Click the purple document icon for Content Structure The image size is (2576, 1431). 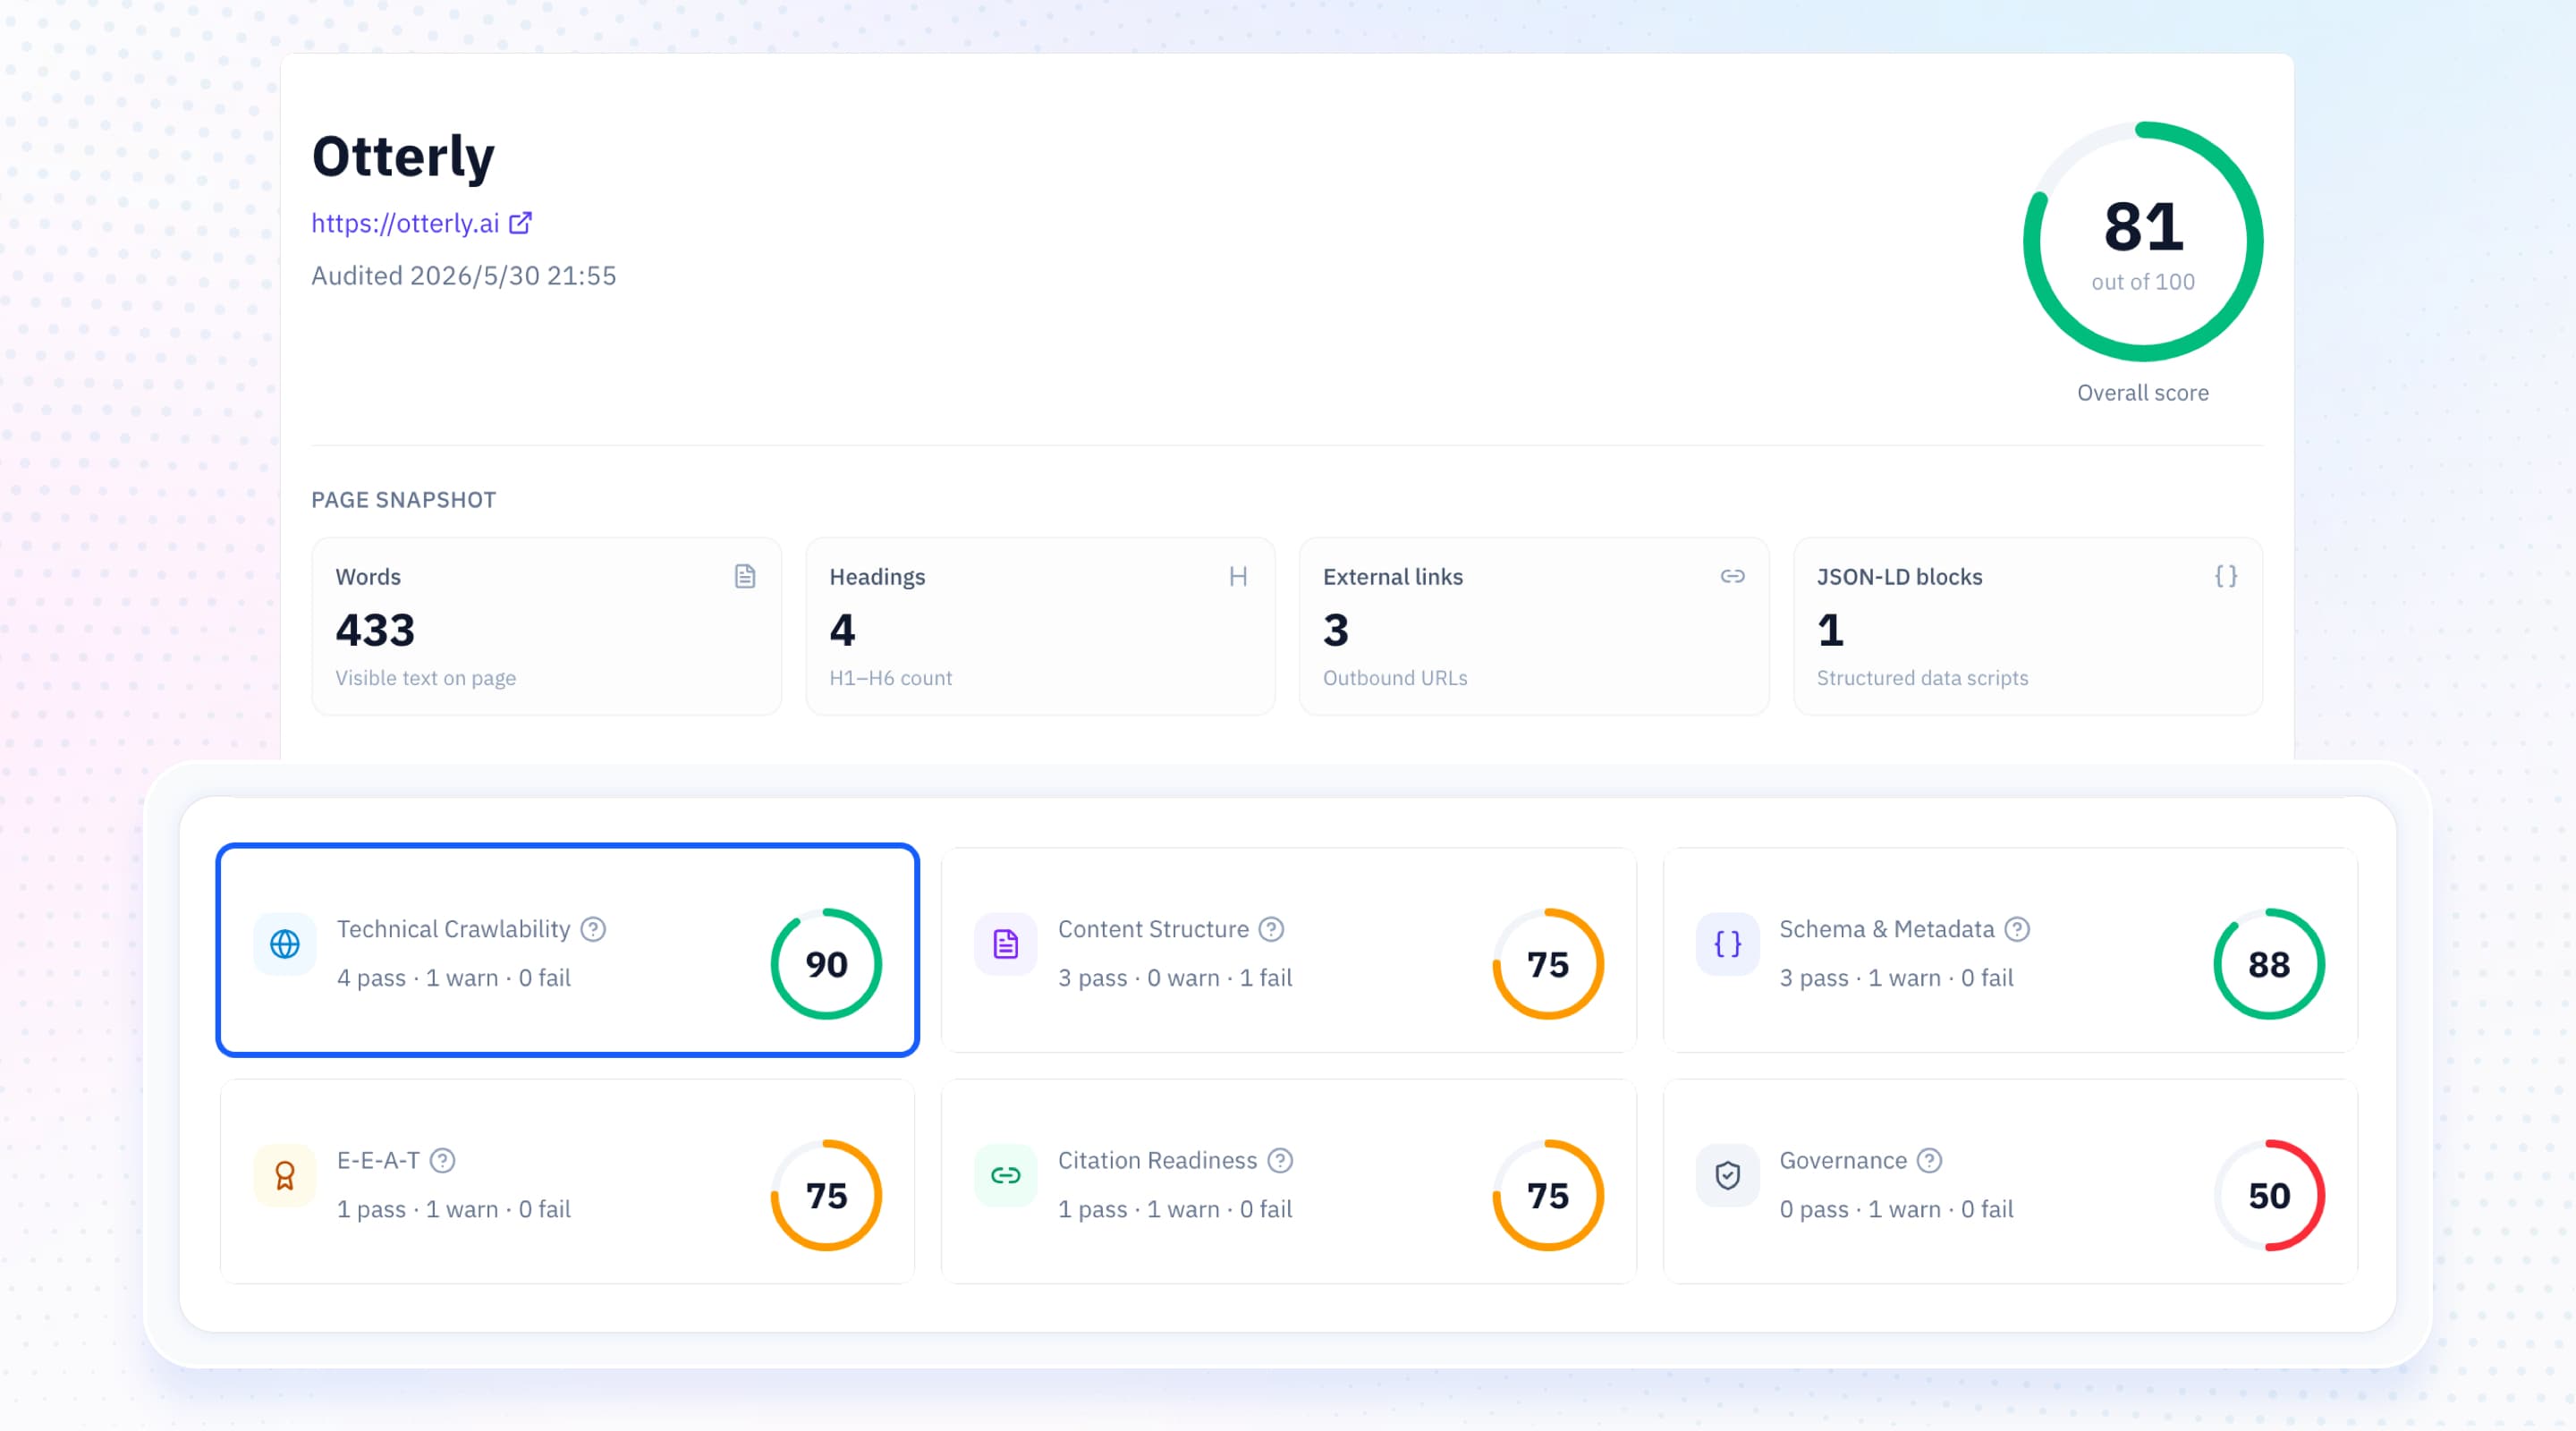(x=1005, y=944)
